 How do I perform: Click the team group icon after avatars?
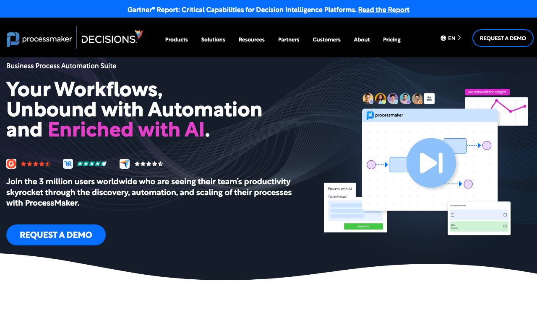429,98
